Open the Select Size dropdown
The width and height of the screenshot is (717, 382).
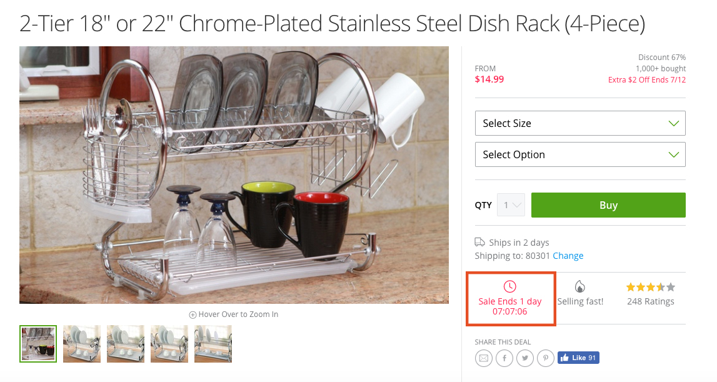[579, 123]
